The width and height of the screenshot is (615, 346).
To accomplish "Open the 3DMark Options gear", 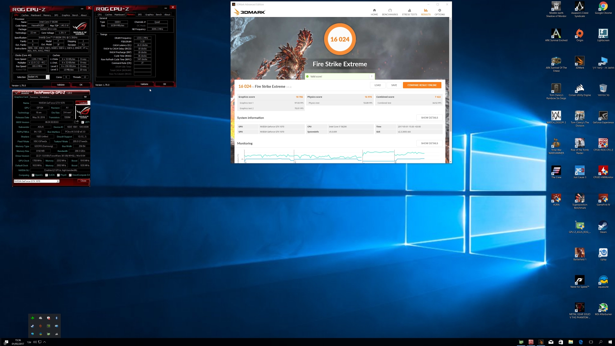I will [439, 12].
